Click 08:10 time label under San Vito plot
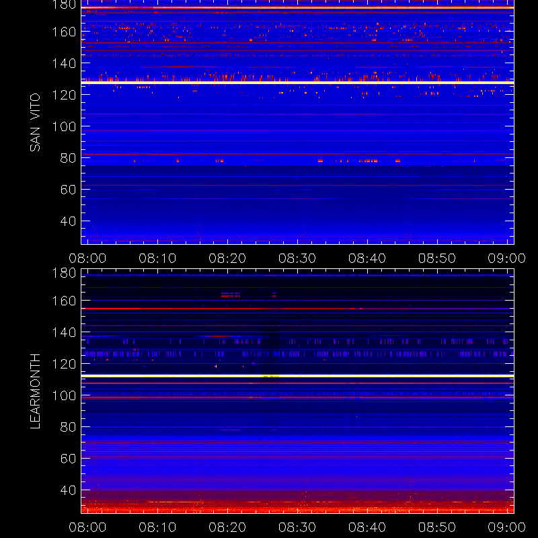This screenshot has height=538, width=538. (157, 258)
